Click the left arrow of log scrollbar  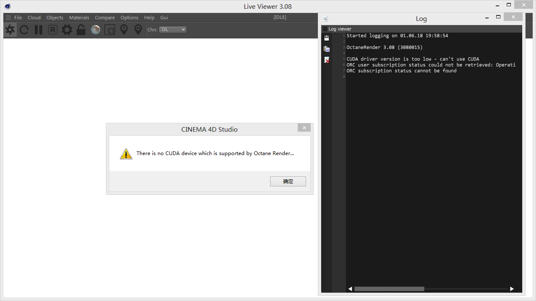click(x=350, y=289)
